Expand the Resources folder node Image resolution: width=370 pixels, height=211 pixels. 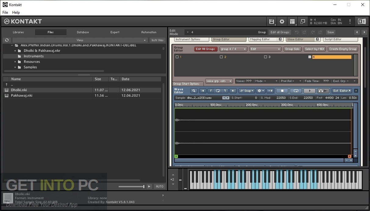point(15,62)
